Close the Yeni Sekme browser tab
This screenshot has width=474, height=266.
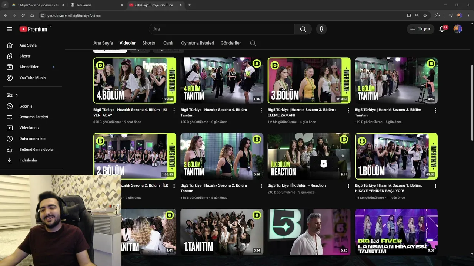tap(122, 5)
